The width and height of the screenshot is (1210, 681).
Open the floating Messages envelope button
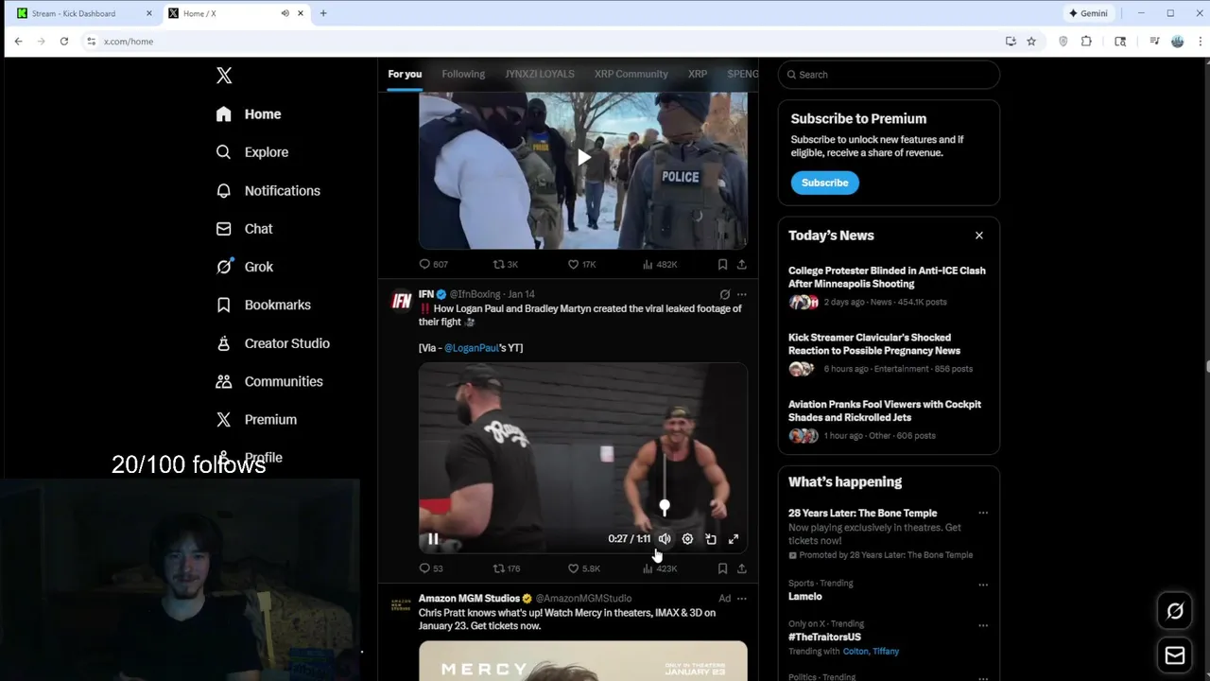pos(1175,655)
